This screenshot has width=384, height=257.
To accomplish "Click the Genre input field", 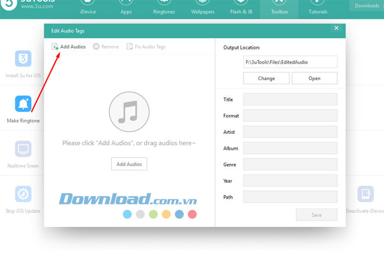I will point(290,164).
